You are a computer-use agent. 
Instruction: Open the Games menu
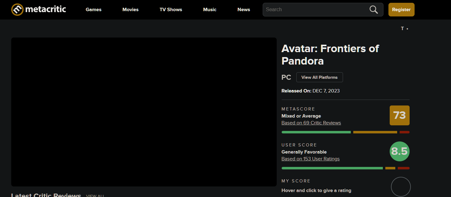[94, 10]
